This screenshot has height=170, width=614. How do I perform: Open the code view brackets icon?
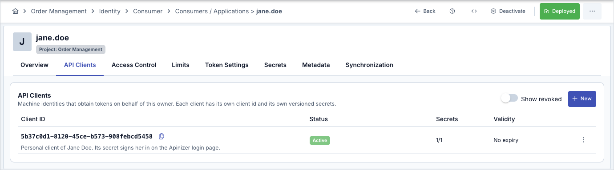point(474,11)
